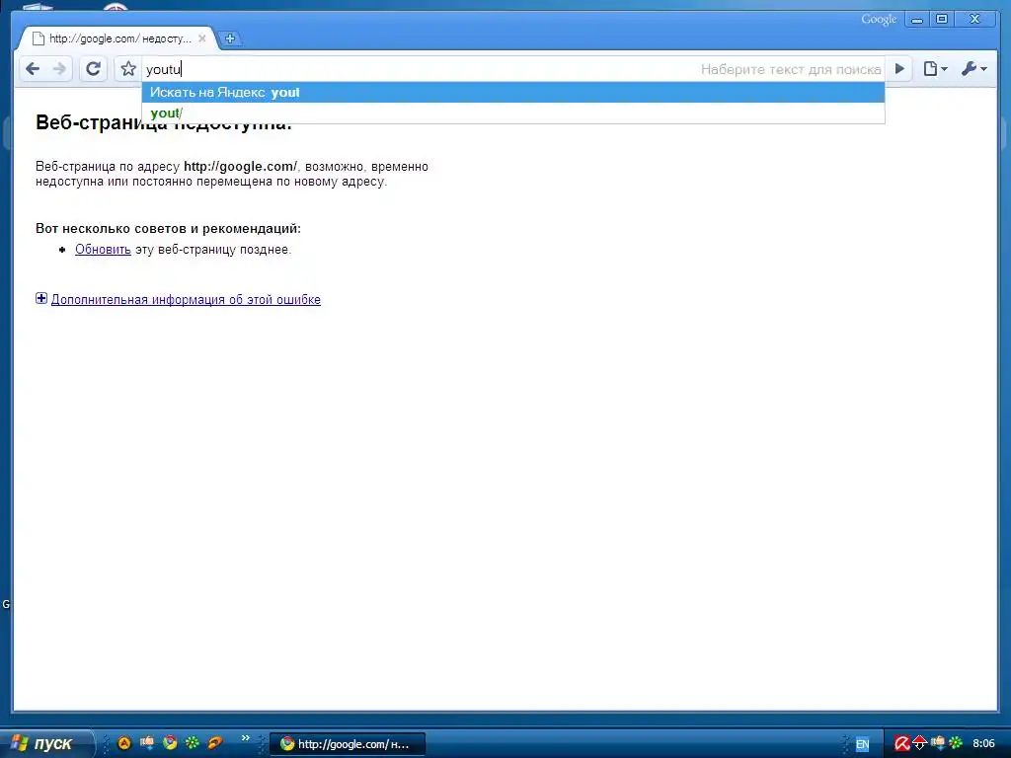The width and height of the screenshot is (1011, 758).
Task: Click the 'Вот несколько советов и рекомендаций:' heading
Action: tap(168, 228)
